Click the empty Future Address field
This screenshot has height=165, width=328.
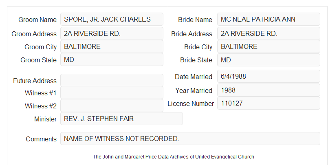pos(112,80)
